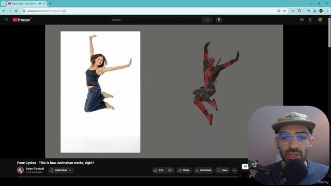331x186 pixels.
Task: Bookmark this page with the star
Action: tap(284, 11)
